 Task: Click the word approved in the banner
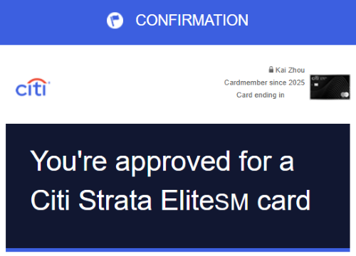(173, 163)
